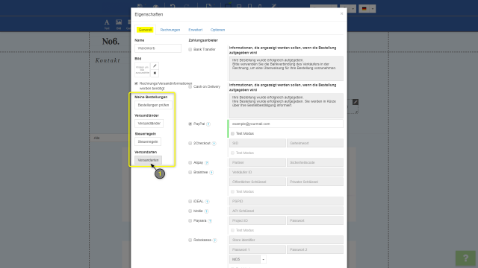Click the Robokassa Passwort 1 field
Viewport: 478px width, 268px height.
coord(257,249)
